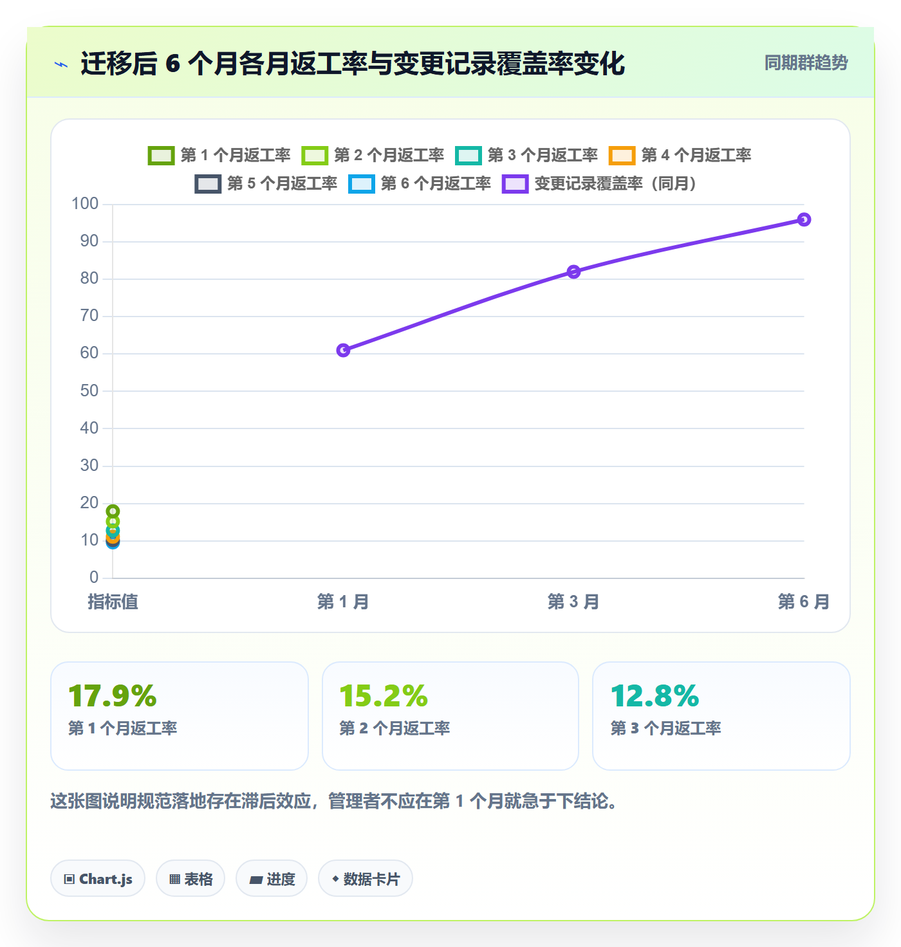Screen dimensions: 901x947
Task: Click the 15.2% stat value
Action: (x=384, y=696)
